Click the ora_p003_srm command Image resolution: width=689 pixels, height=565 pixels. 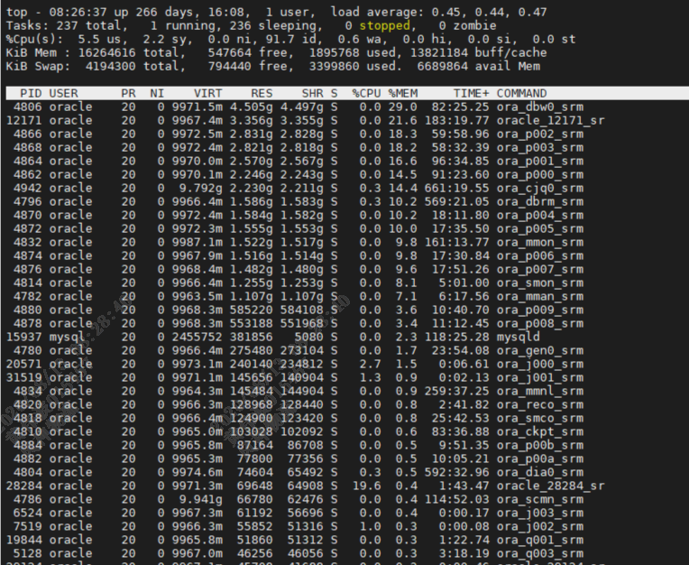(540, 147)
